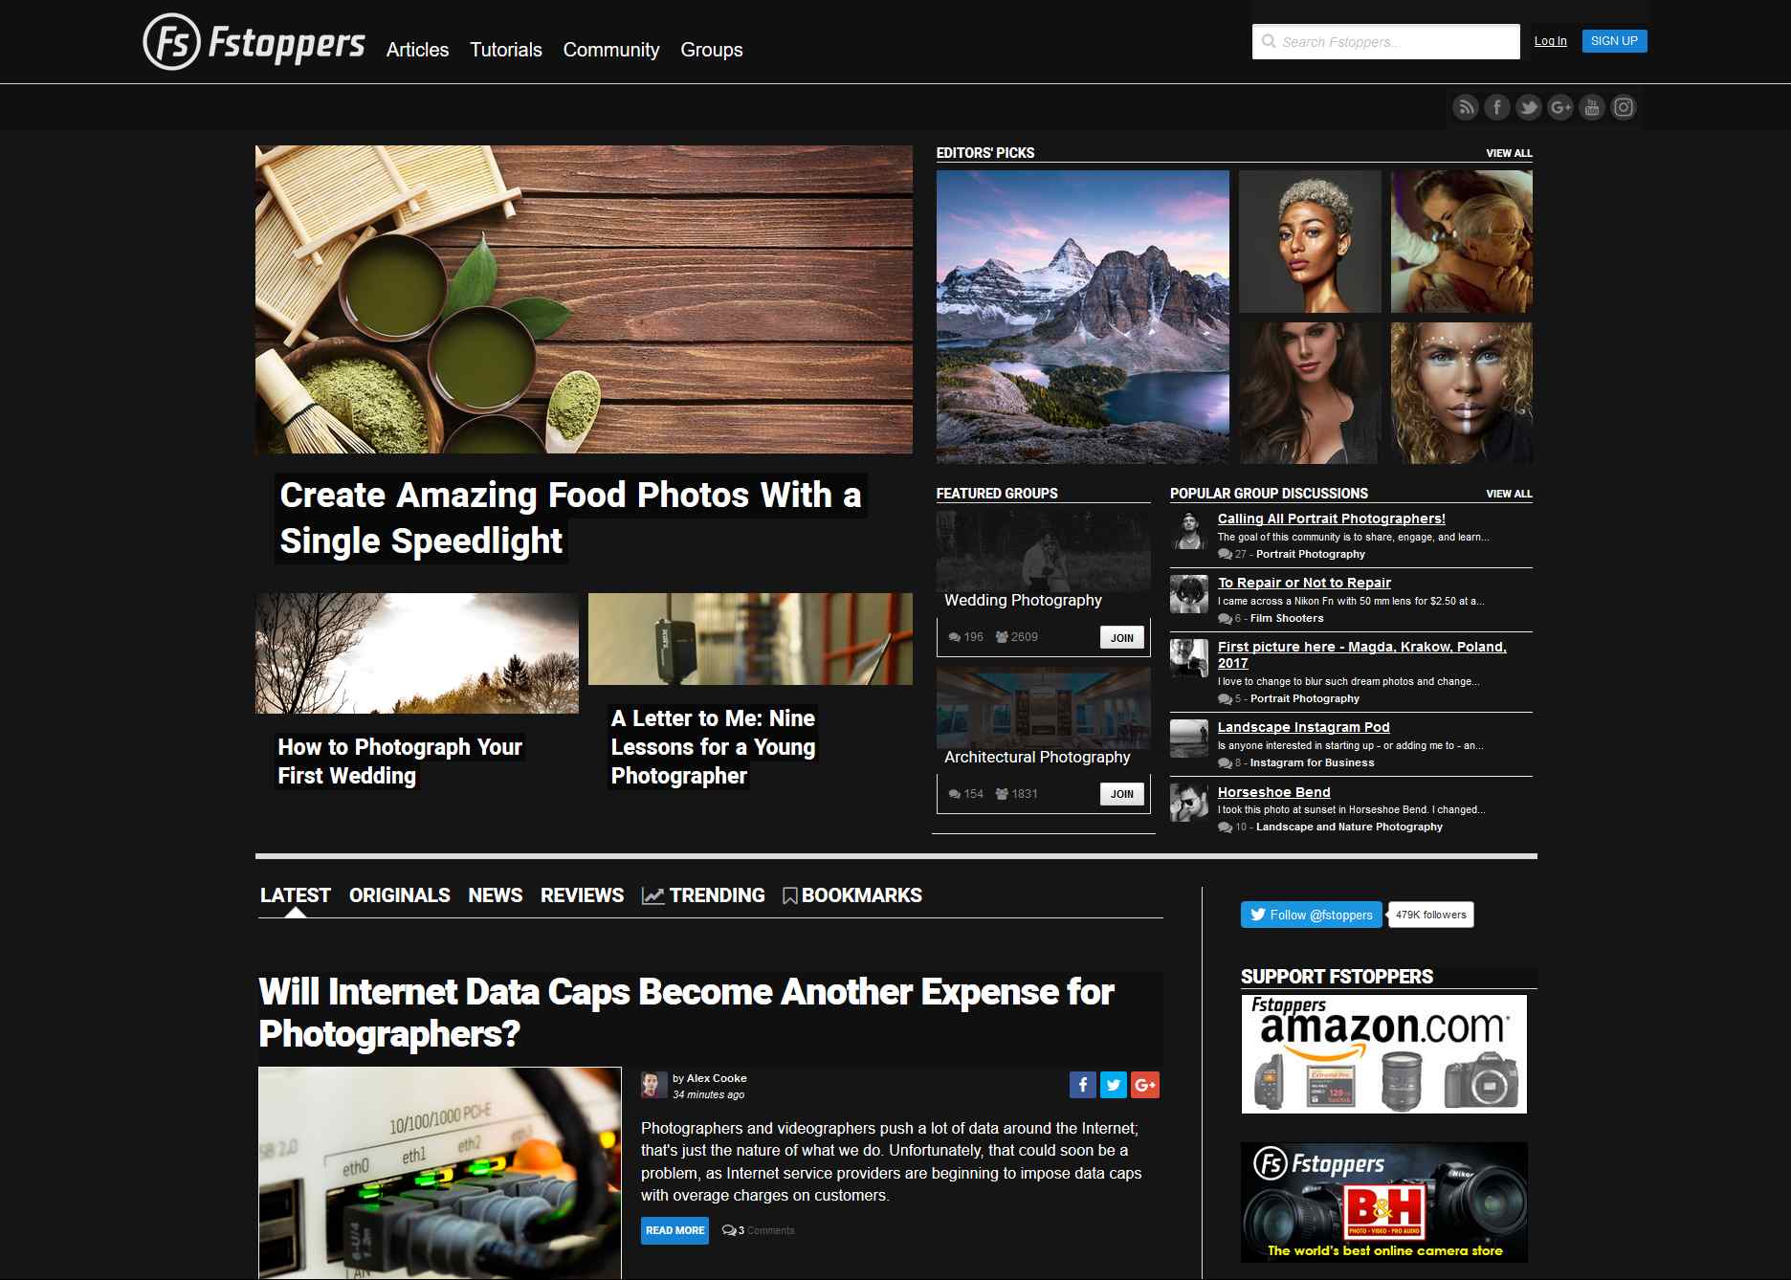This screenshot has height=1280, width=1791.
Task: Open the RSS feed icon
Action: (1465, 107)
